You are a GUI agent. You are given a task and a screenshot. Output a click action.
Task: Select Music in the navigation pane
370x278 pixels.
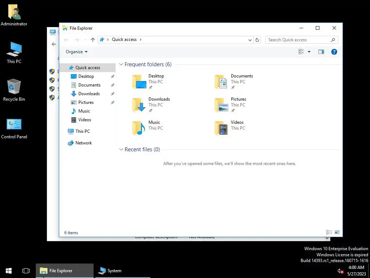coord(84,111)
